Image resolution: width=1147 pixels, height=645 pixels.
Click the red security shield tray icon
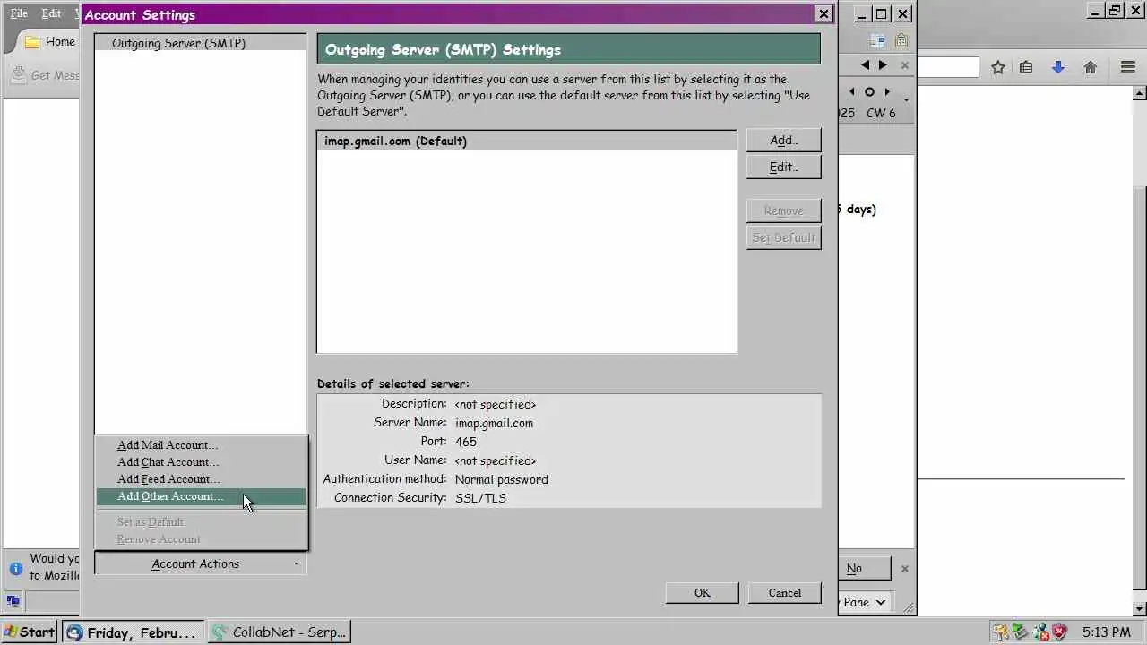pos(1059,632)
